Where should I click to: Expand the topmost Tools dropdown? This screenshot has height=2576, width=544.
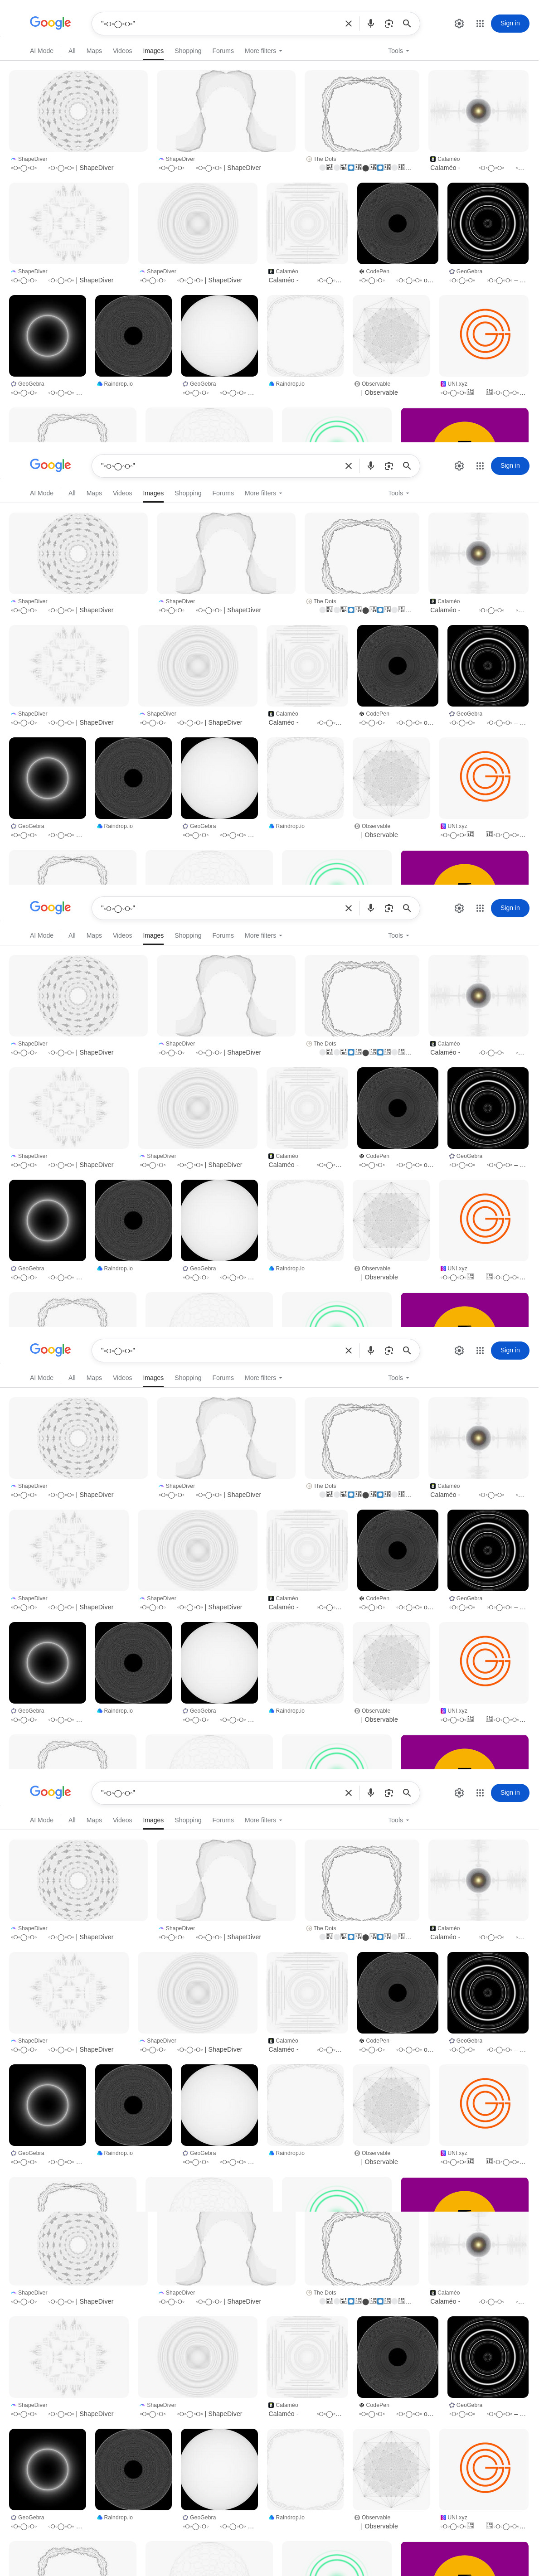(x=398, y=51)
